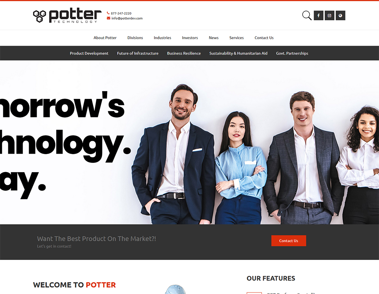Open the About Potter menu
The width and height of the screenshot is (379, 294).
105,38
